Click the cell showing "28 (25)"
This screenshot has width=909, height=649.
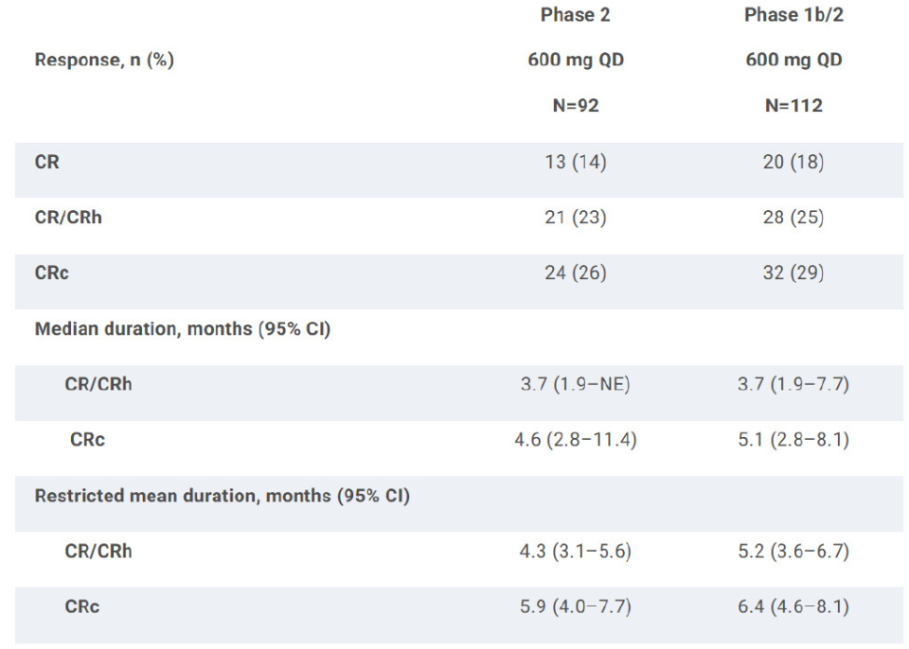tap(793, 218)
